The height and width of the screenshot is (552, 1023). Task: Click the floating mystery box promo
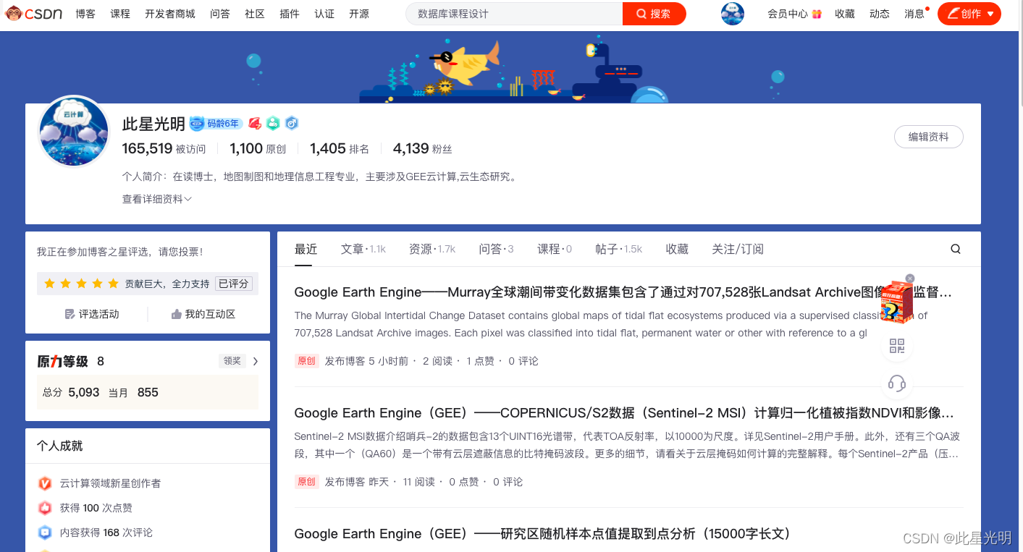(x=896, y=302)
